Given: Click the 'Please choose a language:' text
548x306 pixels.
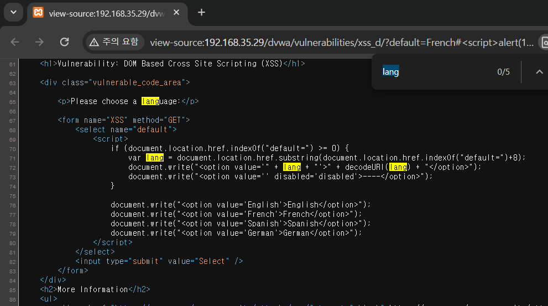Looking at the screenshot, I should point(126,101).
